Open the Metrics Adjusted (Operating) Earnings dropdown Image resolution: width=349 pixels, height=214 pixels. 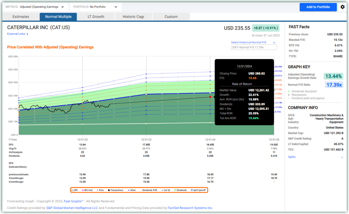coord(35,7)
